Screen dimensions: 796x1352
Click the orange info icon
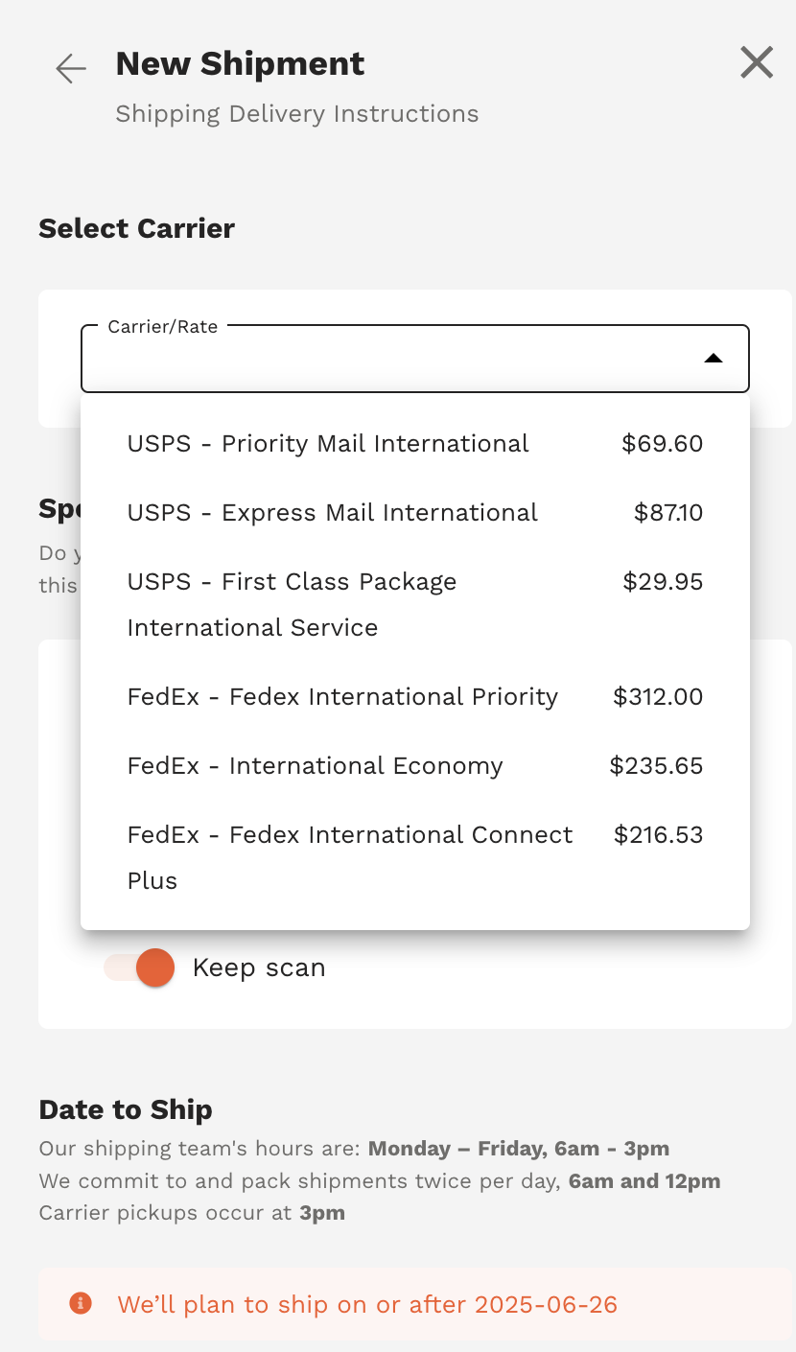81,1303
